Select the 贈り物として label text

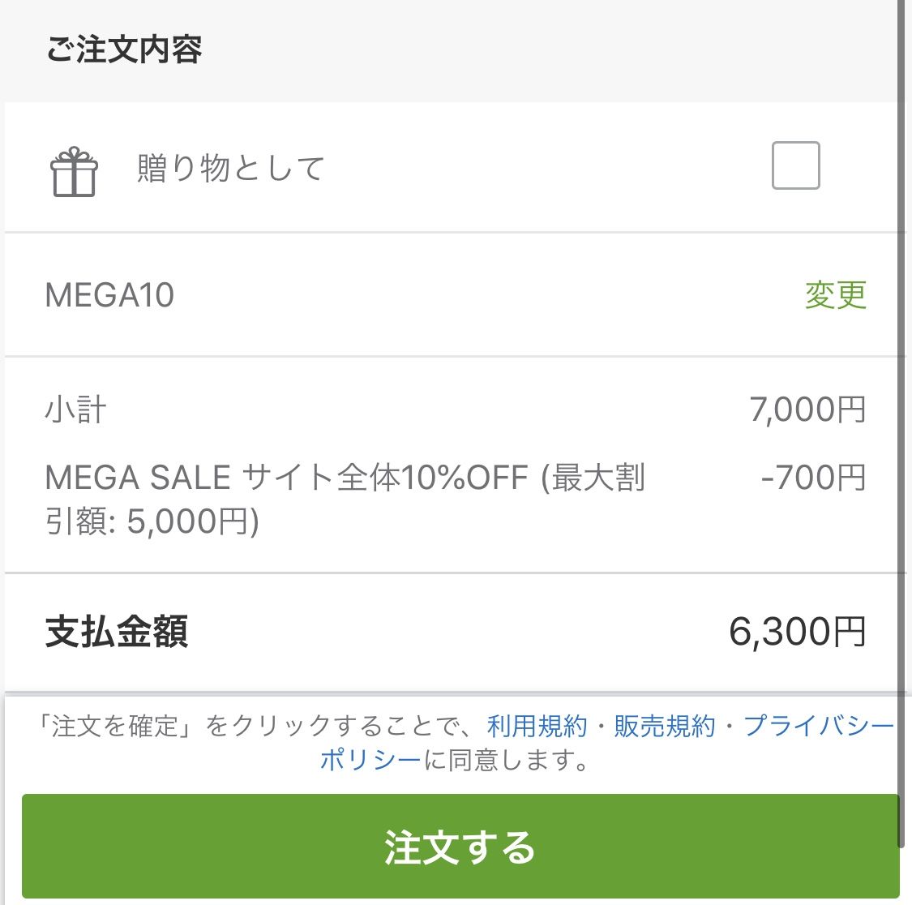[x=230, y=168]
